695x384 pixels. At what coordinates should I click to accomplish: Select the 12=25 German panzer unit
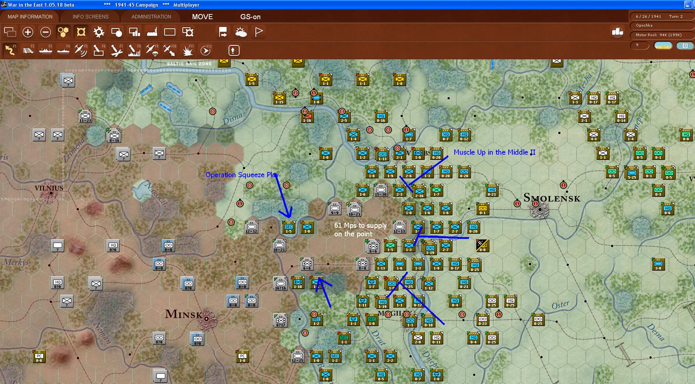coord(297,356)
